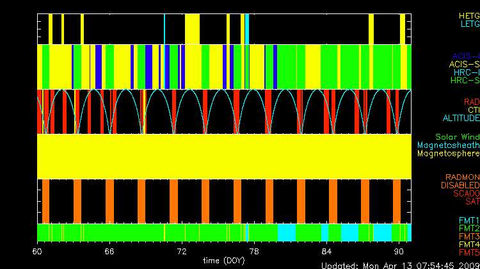Click the Solar Wind legend label
Screen dimensions: 480x269
pyautogui.click(x=457, y=137)
